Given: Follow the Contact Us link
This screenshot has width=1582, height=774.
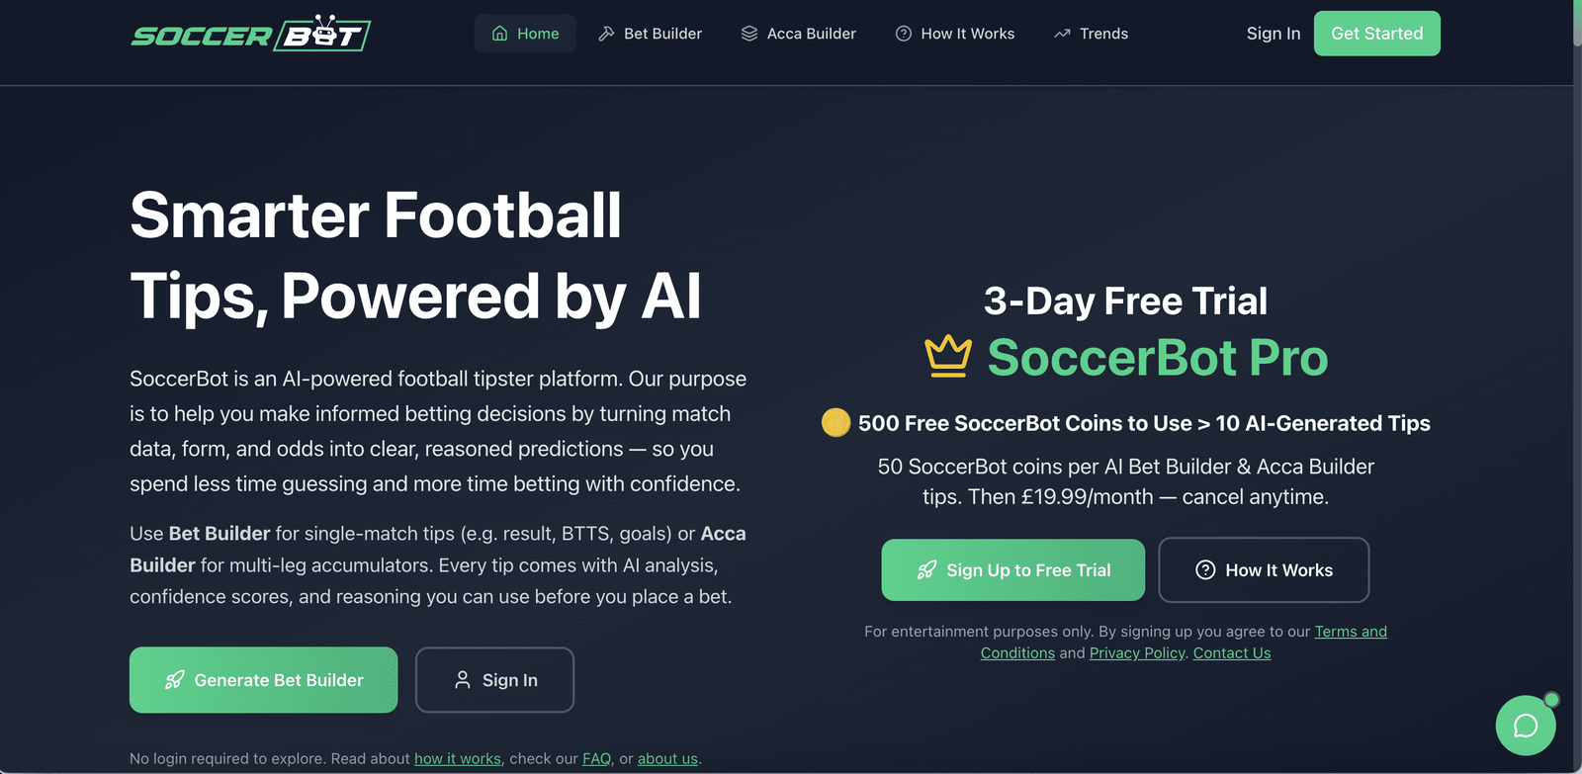Looking at the screenshot, I should pos(1231,653).
